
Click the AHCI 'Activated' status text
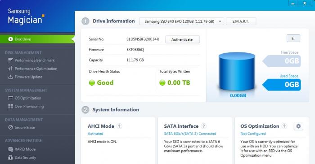pos(95,134)
